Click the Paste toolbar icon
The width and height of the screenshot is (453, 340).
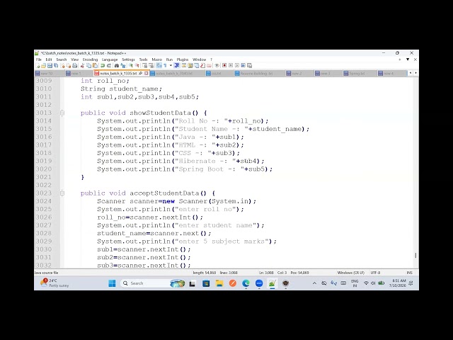pos(95,66)
